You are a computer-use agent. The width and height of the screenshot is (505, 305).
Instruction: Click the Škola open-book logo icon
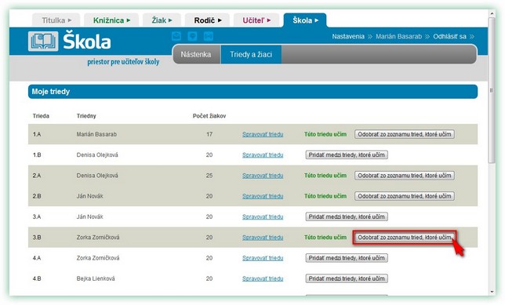(43, 42)
